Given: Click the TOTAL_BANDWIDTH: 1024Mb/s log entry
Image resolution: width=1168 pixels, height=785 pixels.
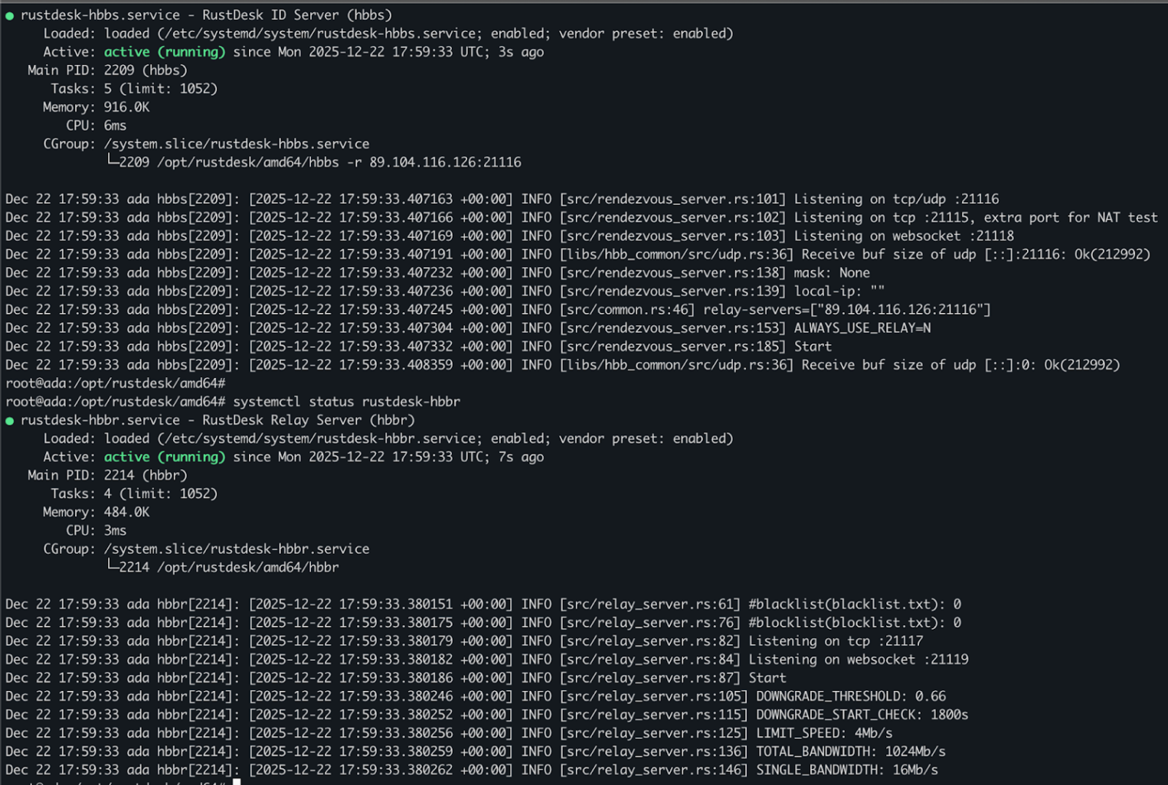Looking at the screenshot, I should click(x=850, y=751).
